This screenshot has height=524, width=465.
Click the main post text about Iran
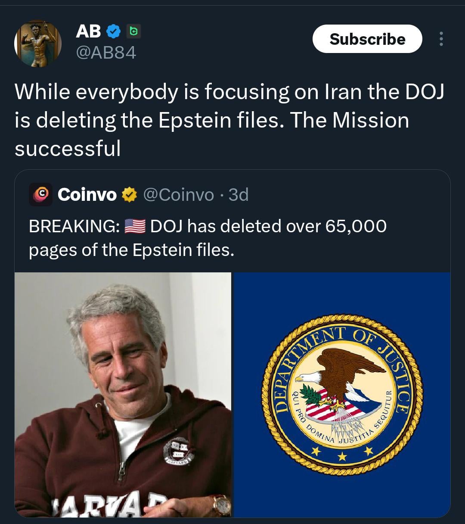(x=229, y=120)
